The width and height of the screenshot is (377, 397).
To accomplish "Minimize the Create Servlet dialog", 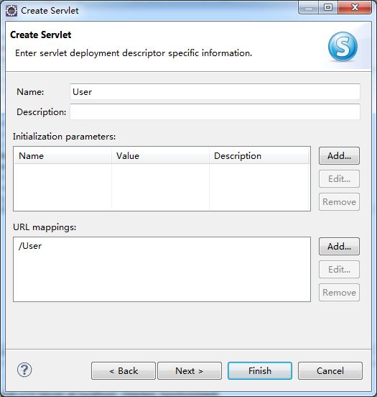I will point(308,8).
